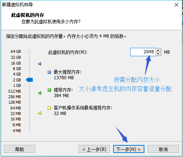Click the yellow guest OS minimum memory marker
Viewport: 183px width, 157px height.
(x=40, y=113)
